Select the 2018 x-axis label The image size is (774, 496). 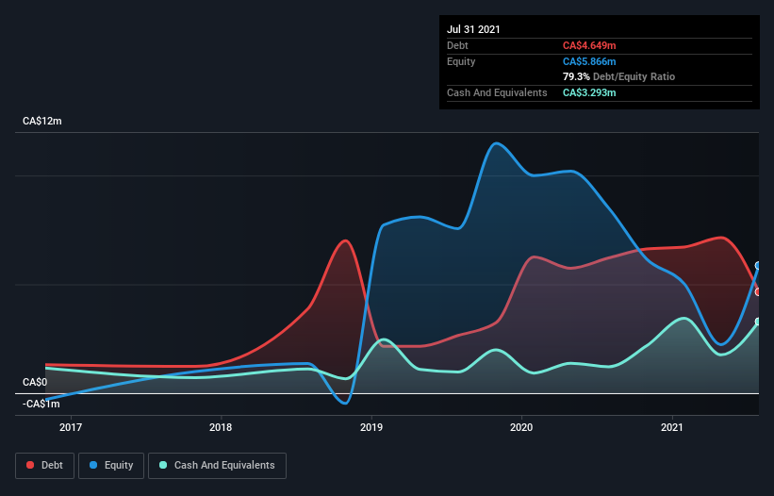[x=221, y=427]
